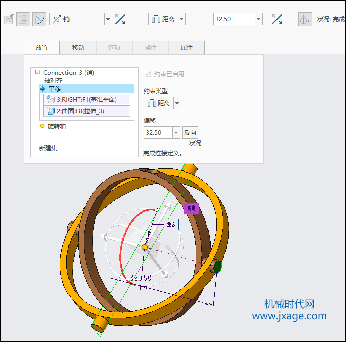Screen dimensions: 346x342
Task: Switch to the 放置 tab
Action: click(42, 48)
